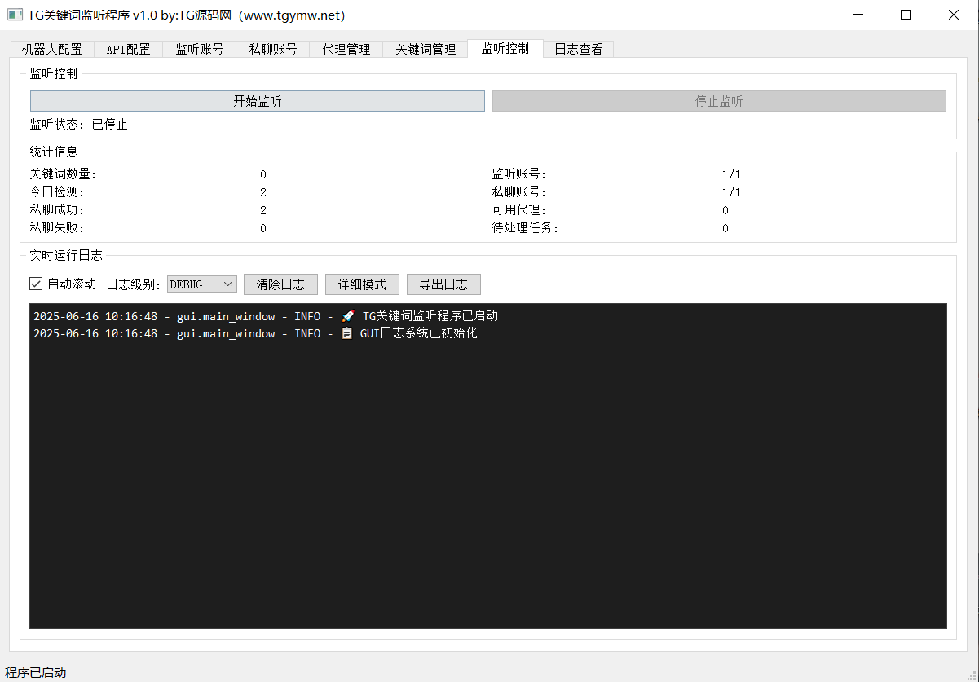Click the 停止监听 button

tap(719, 102)
